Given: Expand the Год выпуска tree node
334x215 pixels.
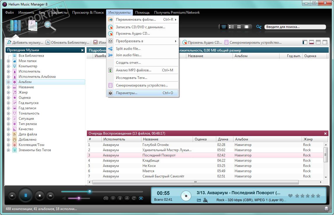Looking at the screenshot, I should 8,103.
